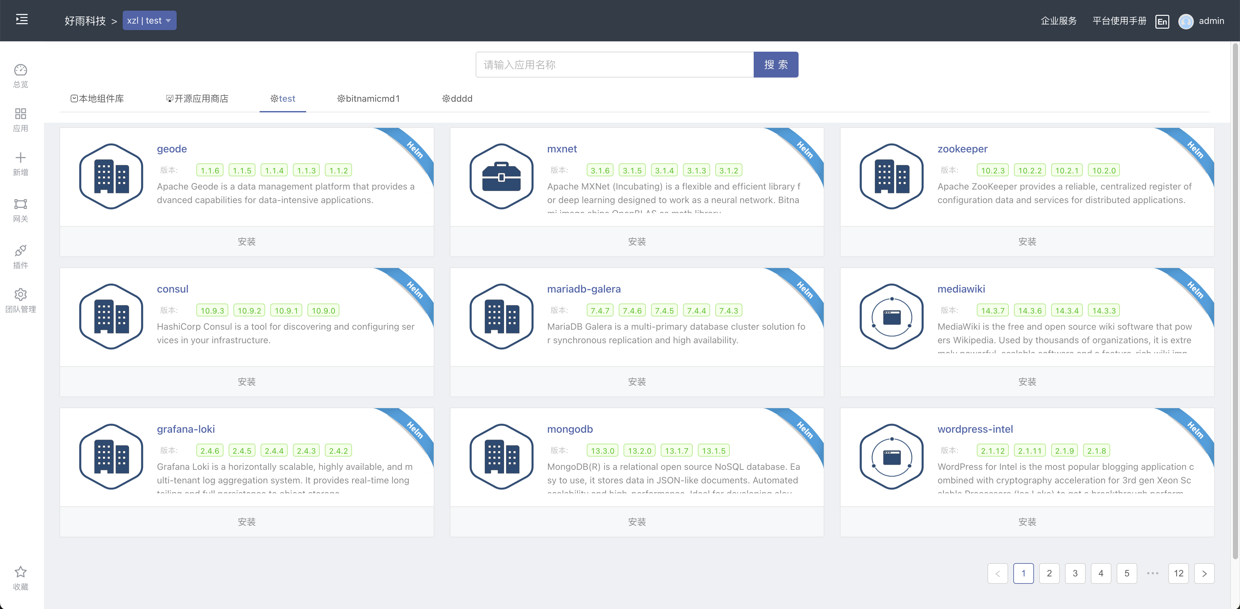Click the 搜索 search button
1240x609 pixels.
(775, 64)
